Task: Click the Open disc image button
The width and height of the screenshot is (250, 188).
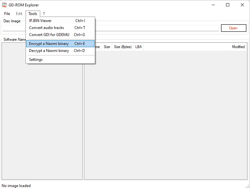Action: (x=234, y=28)
